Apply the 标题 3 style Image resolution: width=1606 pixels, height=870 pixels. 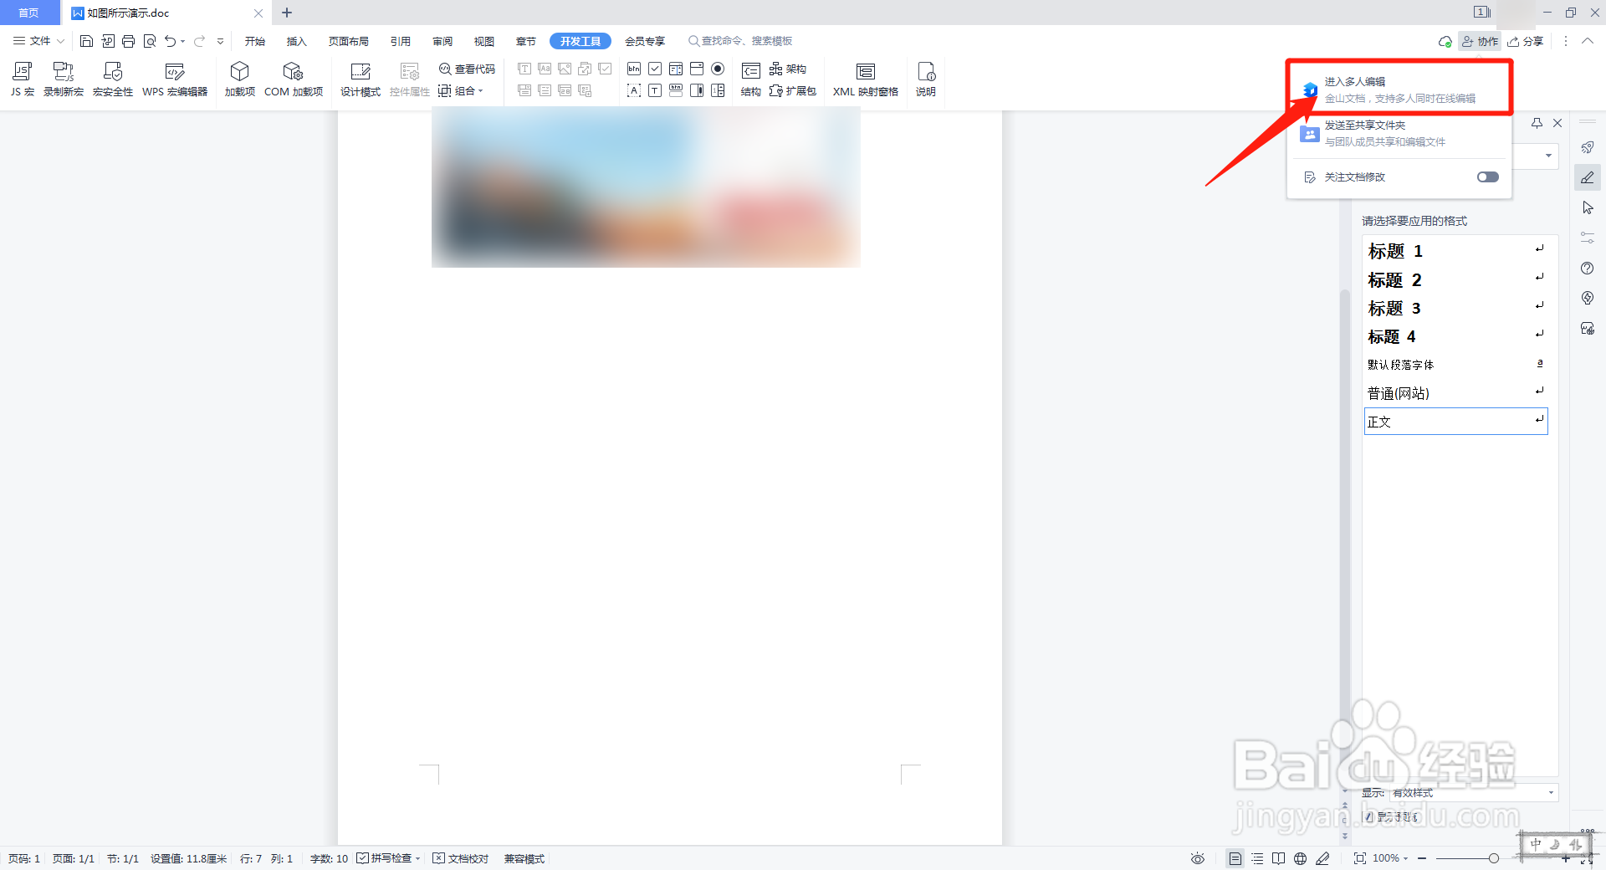coord(1455,307)
